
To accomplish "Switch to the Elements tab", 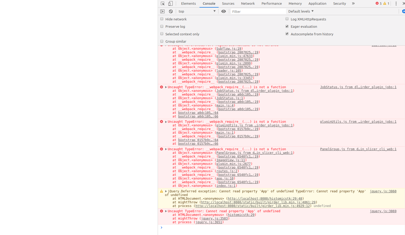I will (x=188, y=3).
